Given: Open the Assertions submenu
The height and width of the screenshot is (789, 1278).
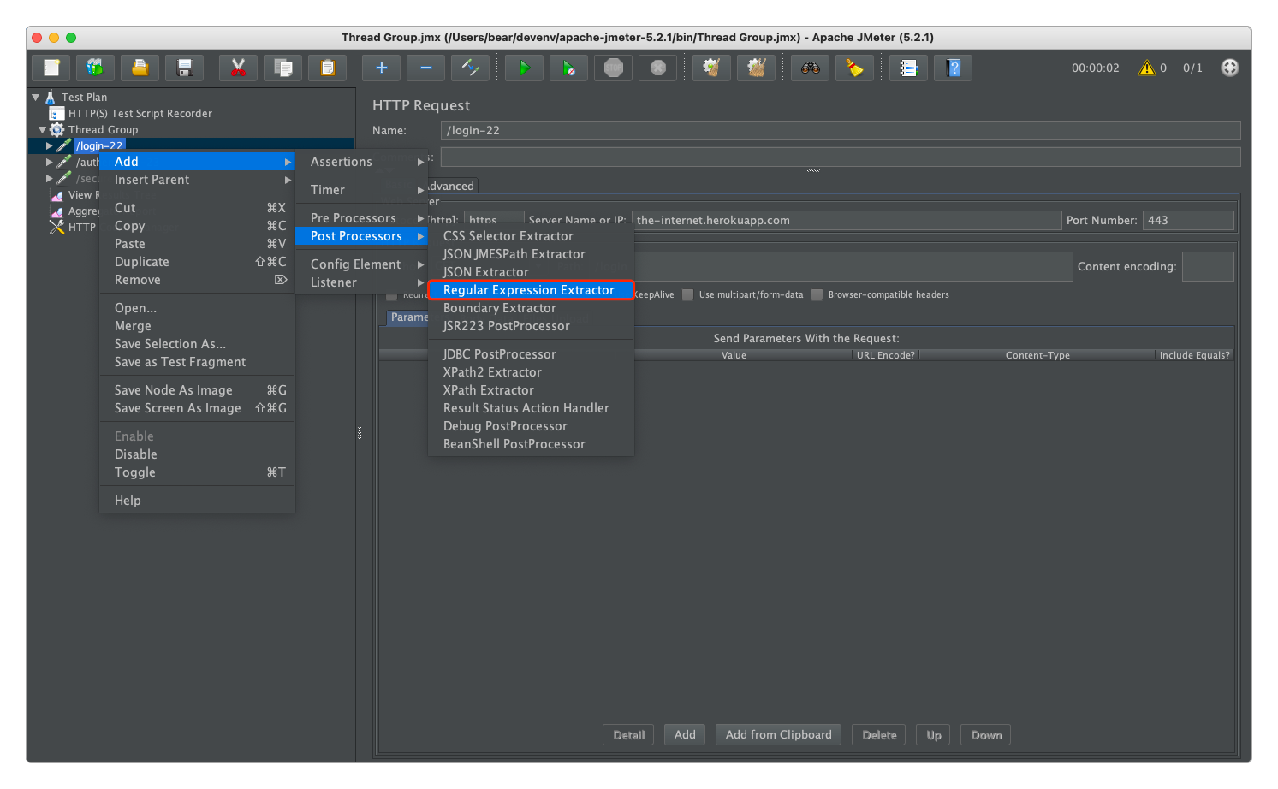Looking at the screenshot, I should click(x=361, y=161).
